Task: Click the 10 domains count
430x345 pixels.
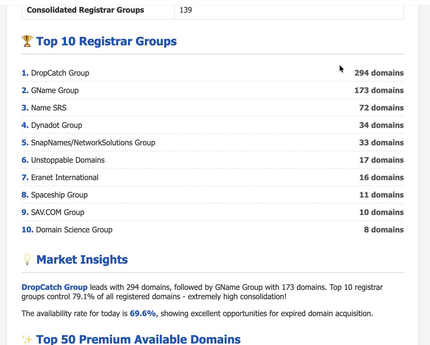Action: (x=381, y=213)
